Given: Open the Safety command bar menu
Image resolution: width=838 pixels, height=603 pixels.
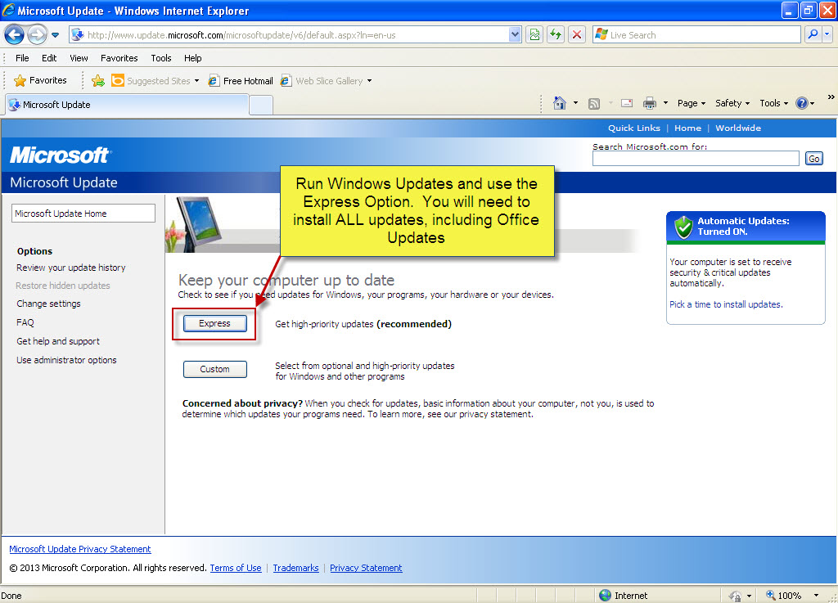Looking at the screenshot, I should pyautogui.click(x=732, y=103).
